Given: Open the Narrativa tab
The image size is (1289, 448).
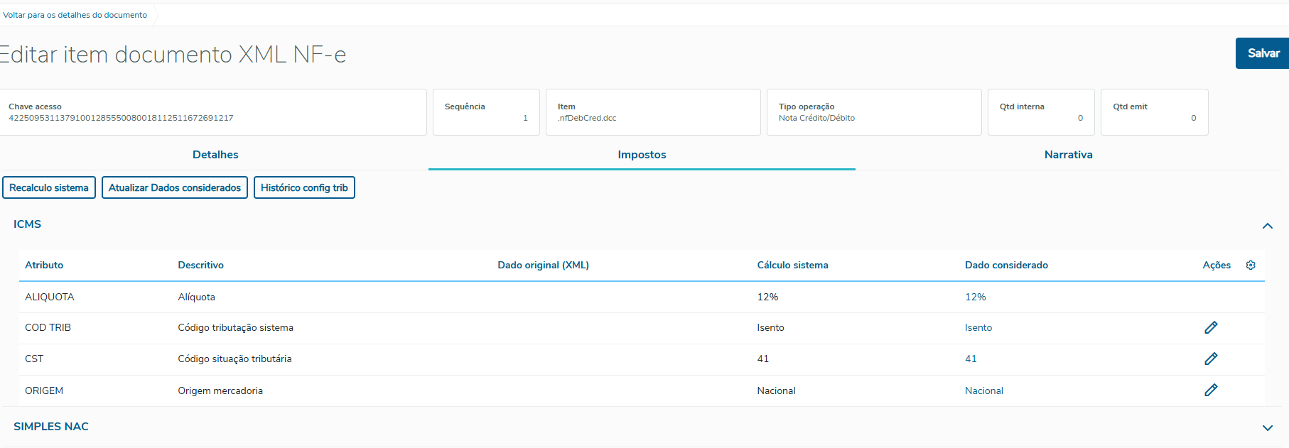Looking at the screenshot, I should pyautogui.click(x=1068, y=155).
